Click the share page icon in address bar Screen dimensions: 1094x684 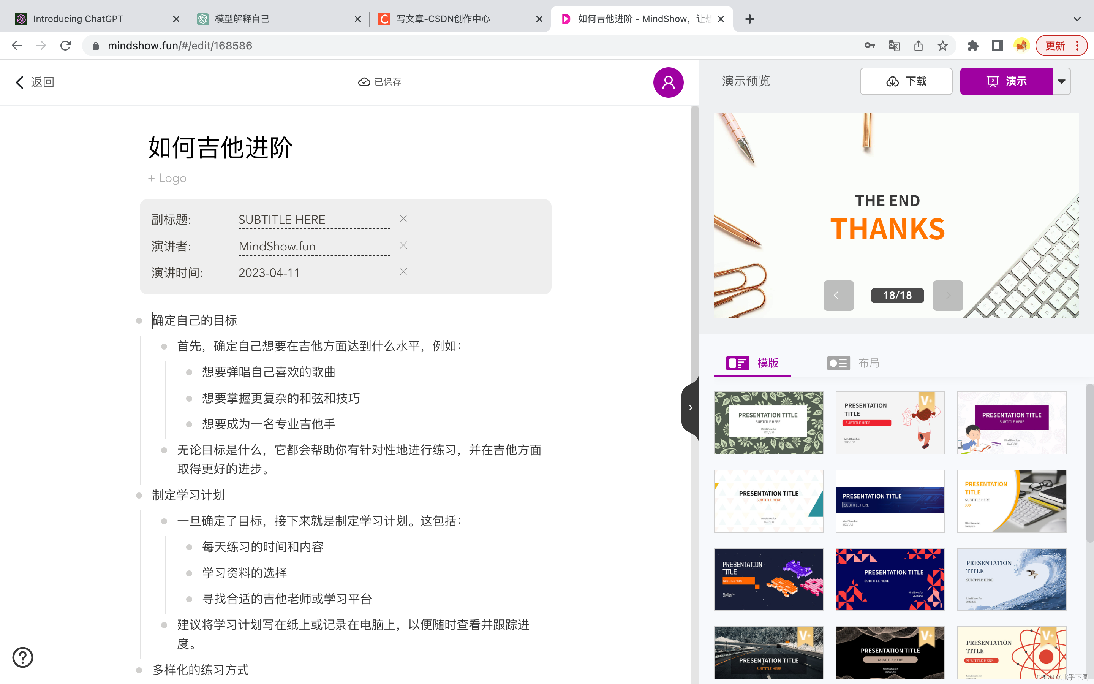pyautogui.click(x=918, y=46)
